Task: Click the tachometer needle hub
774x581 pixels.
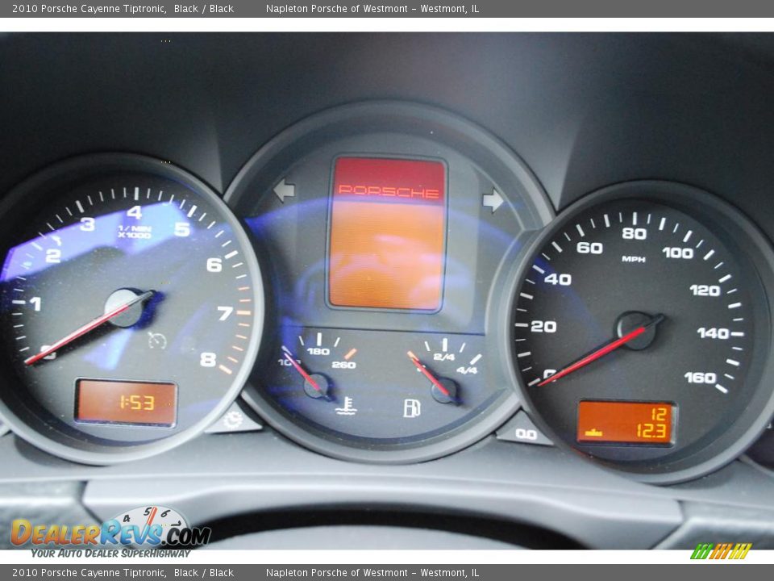Action: click(x=126, y=308)
